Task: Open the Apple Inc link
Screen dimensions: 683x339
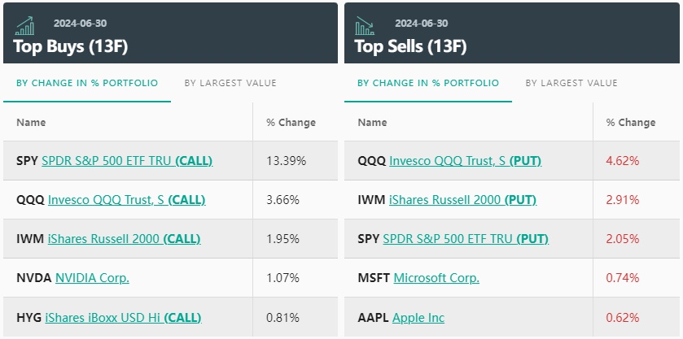Action: [418, 317]
